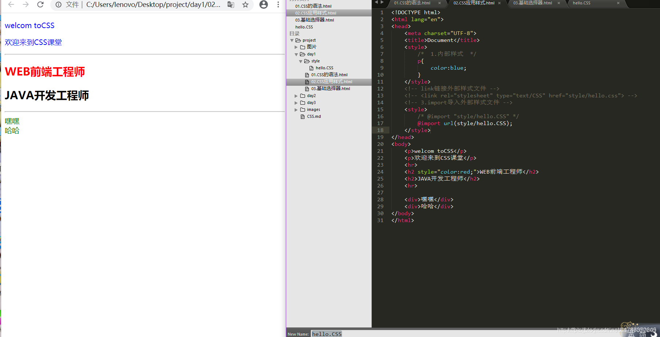660x337 pixels.
Task: Click the tab scroll left arrow in editor
Action: [376, 2]
